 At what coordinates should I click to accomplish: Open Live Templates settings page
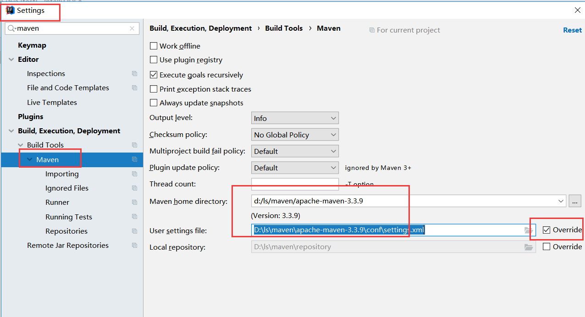pos(52,103)
